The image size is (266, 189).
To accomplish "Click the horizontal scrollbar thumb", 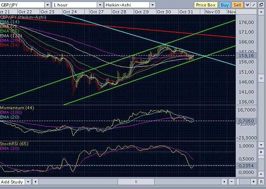I will (136, 182).
